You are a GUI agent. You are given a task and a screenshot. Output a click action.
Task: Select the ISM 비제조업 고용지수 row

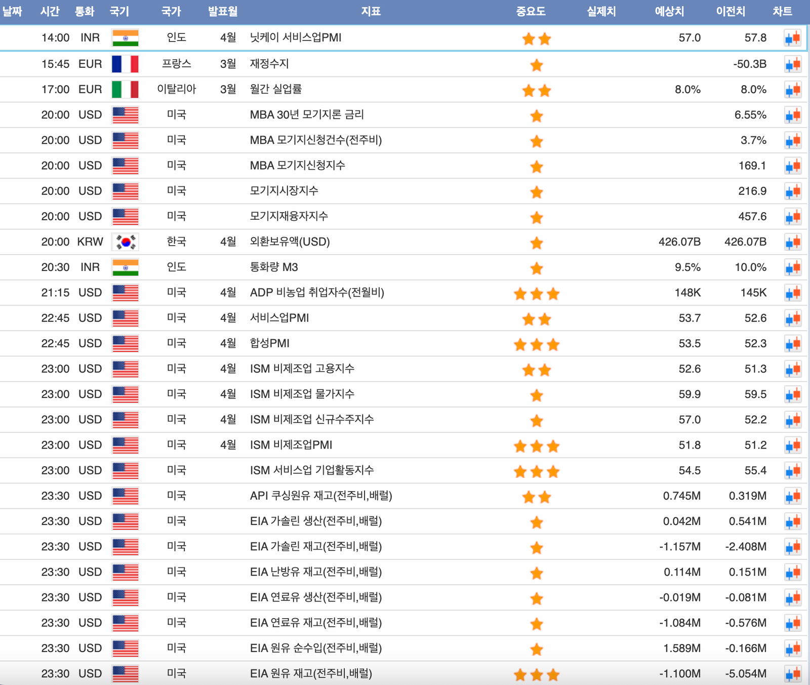click(x=302, y=369)
